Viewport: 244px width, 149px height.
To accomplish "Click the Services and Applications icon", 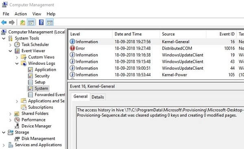I will (11, 145).
